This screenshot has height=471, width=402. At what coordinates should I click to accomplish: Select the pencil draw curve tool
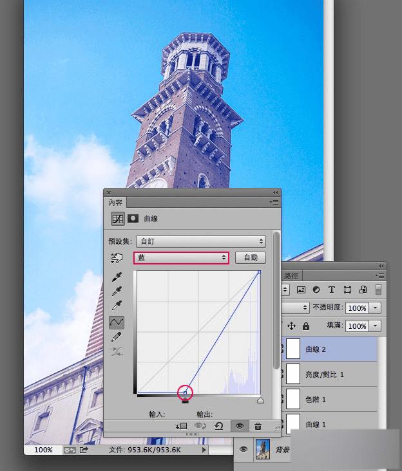click(x=117, y=337)
